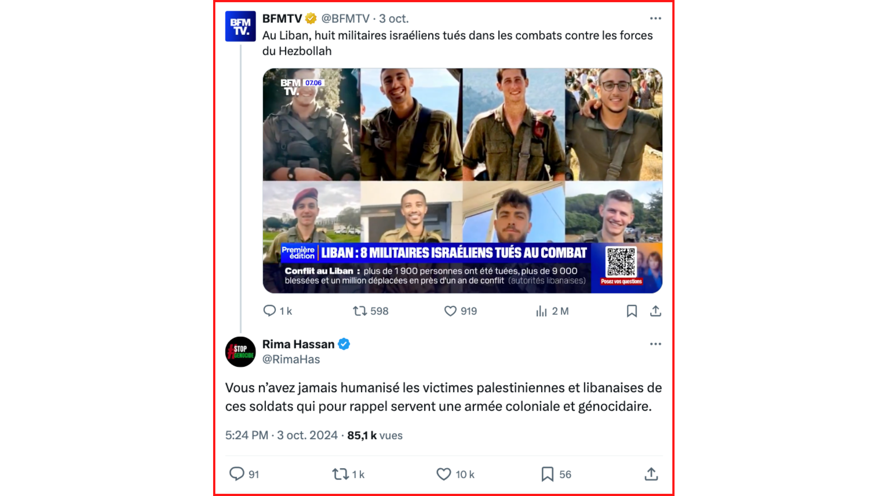This screenshot has width=882, height=496.
Task: Open the @BFMTV handle link
Action: (345, 18)
